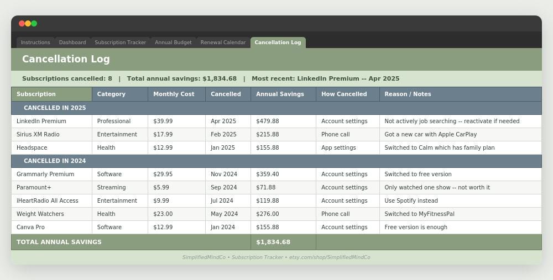Screen dimensions: 553x280
Task: Click the Switched to free version note
Action: (x=461, y=175)
